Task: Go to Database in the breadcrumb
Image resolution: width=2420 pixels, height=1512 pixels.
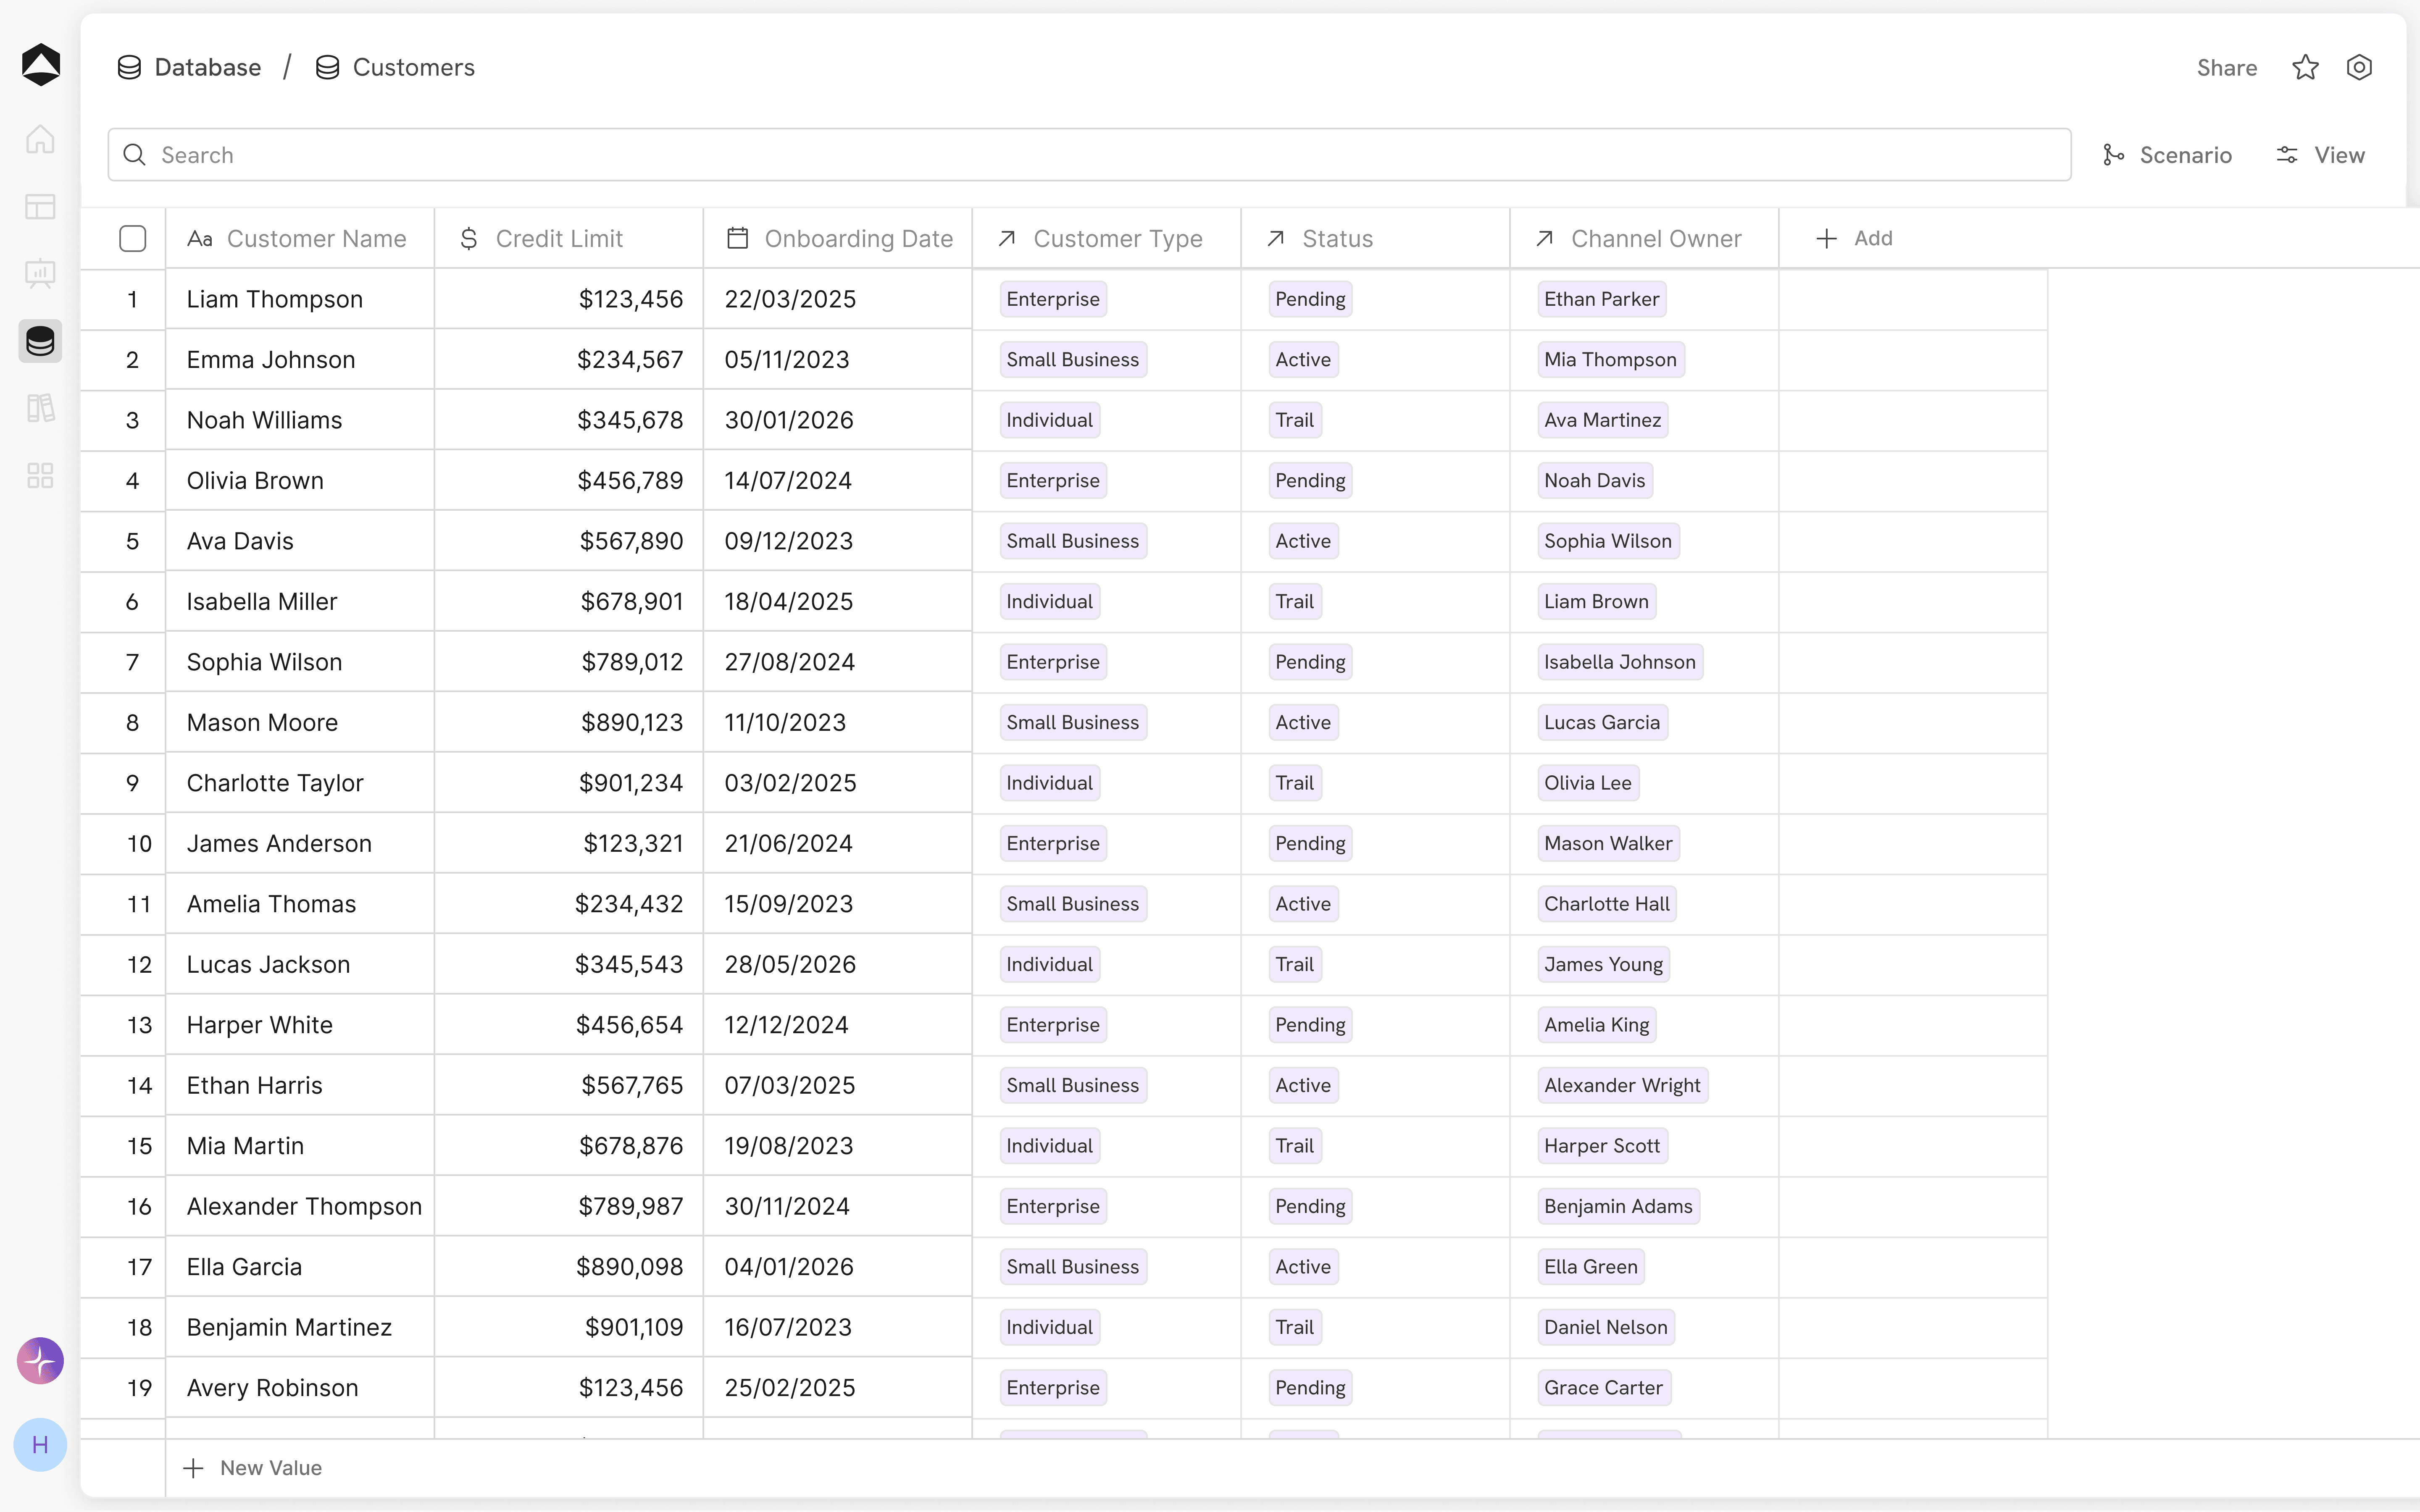Action: 189,67
